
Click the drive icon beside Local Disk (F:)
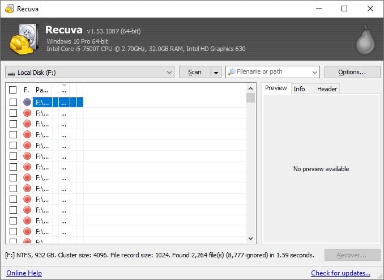(x=11, y=73)
